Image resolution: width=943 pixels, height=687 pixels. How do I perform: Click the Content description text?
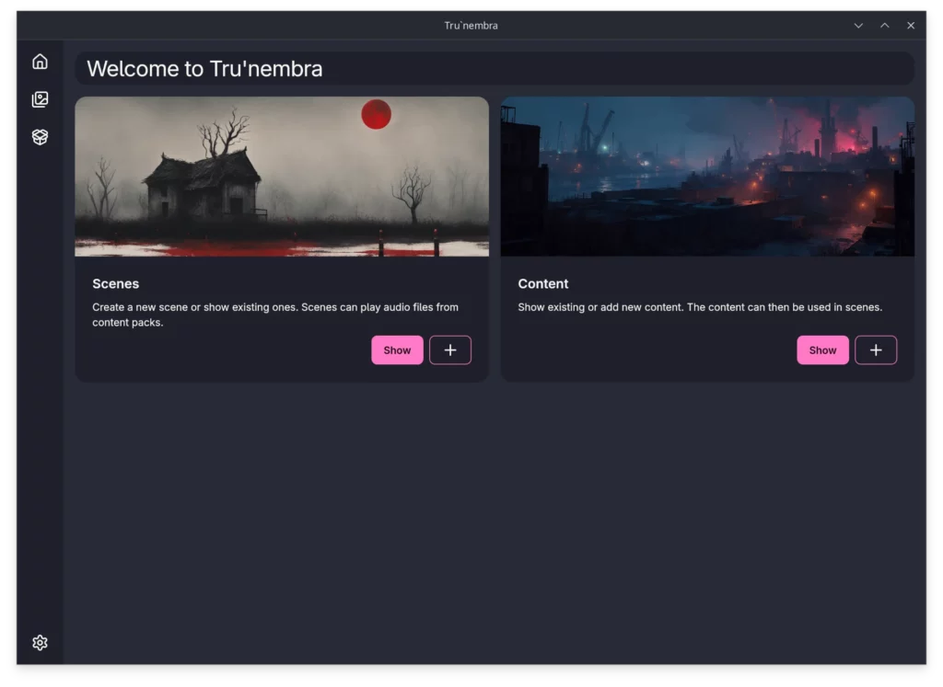click(x=700, y=307)
